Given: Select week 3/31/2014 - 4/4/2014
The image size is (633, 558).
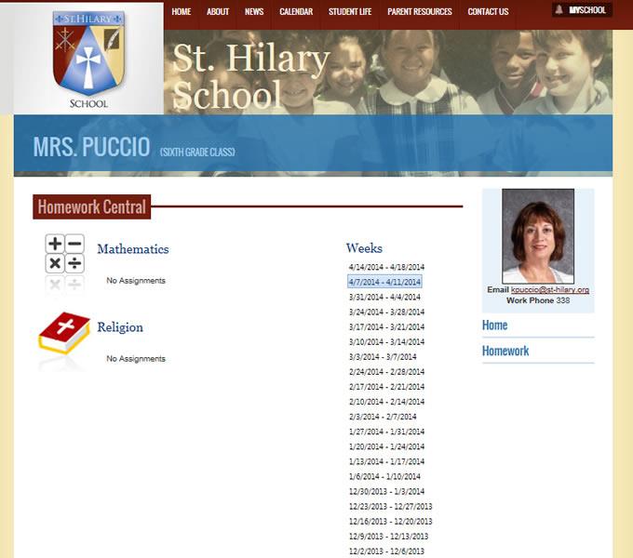Looking at the screenshot, I should click(384, 297).
